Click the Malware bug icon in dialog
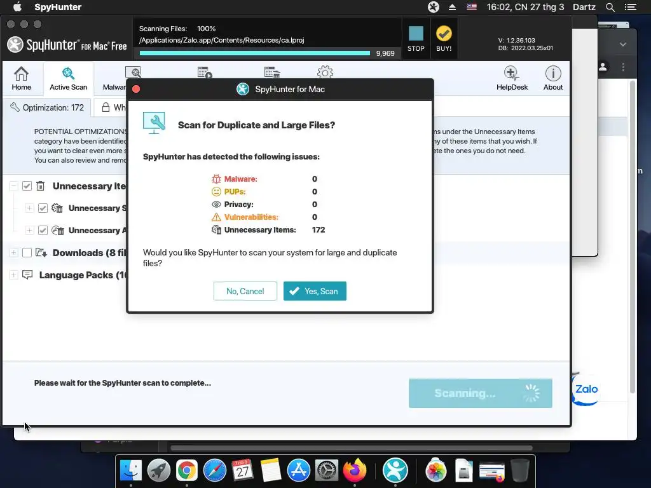Screen dimensions: 651x488 click(x=216, y=179)
